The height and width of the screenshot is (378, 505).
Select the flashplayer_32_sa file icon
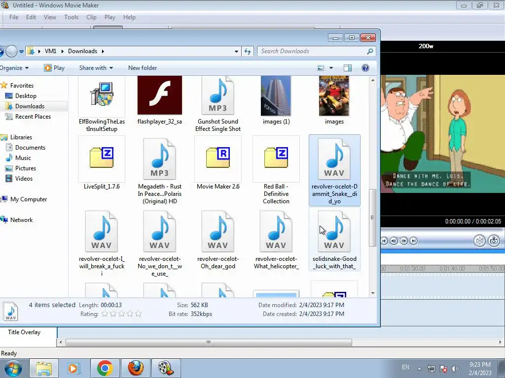coord(159,95)
